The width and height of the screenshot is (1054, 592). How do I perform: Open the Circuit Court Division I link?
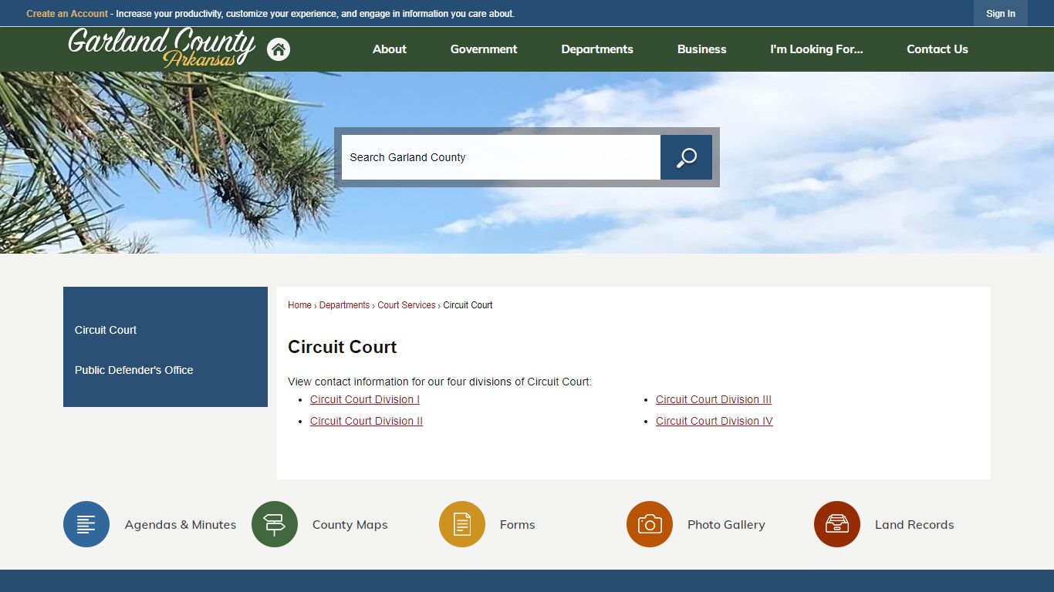(x=365, y=399)
